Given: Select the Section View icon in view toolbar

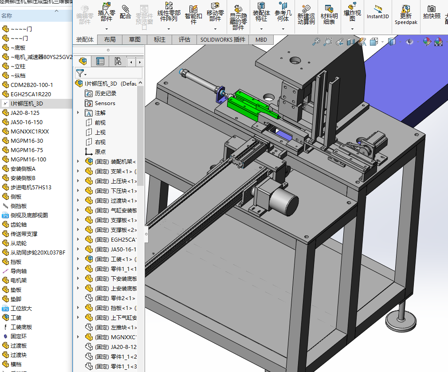Looking at the screenshot, I should [350, 42].
